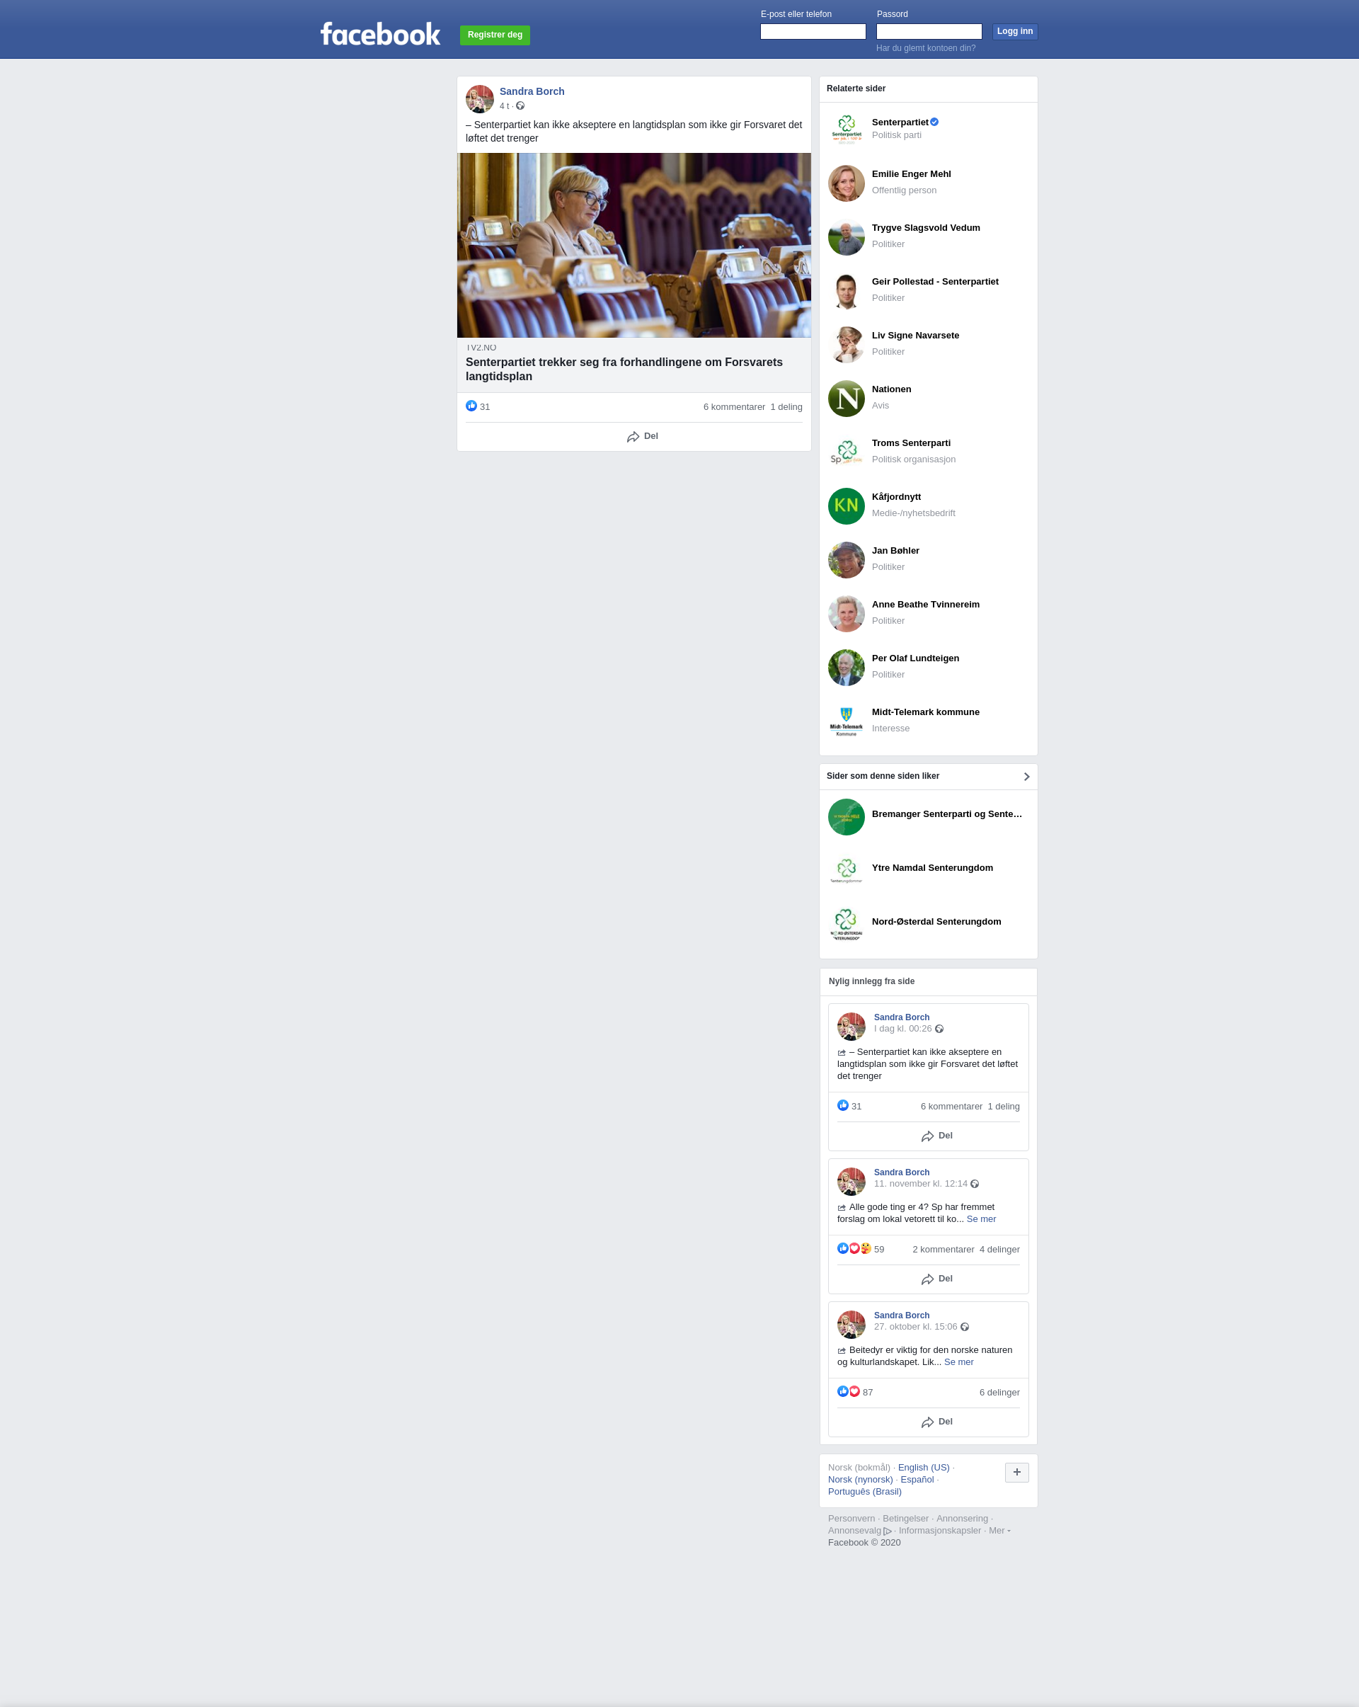
Task: Click reaction icons on 11. november post
Action: 854,1249
